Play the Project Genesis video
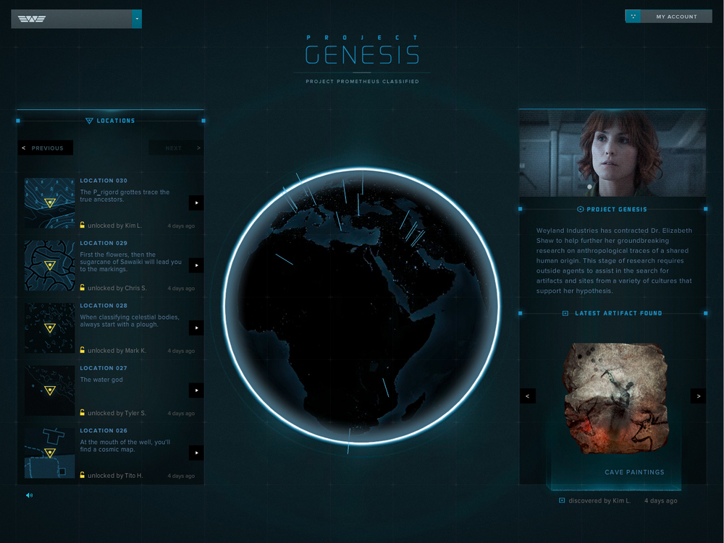The height and width of the screenshot is (543, 724). [612, 153]
